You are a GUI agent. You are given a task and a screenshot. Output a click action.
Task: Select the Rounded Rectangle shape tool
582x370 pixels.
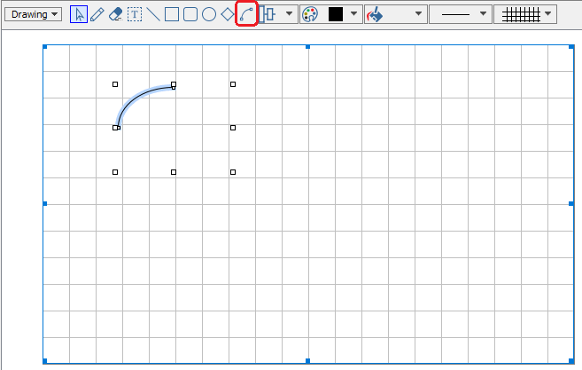pos(190,14)
